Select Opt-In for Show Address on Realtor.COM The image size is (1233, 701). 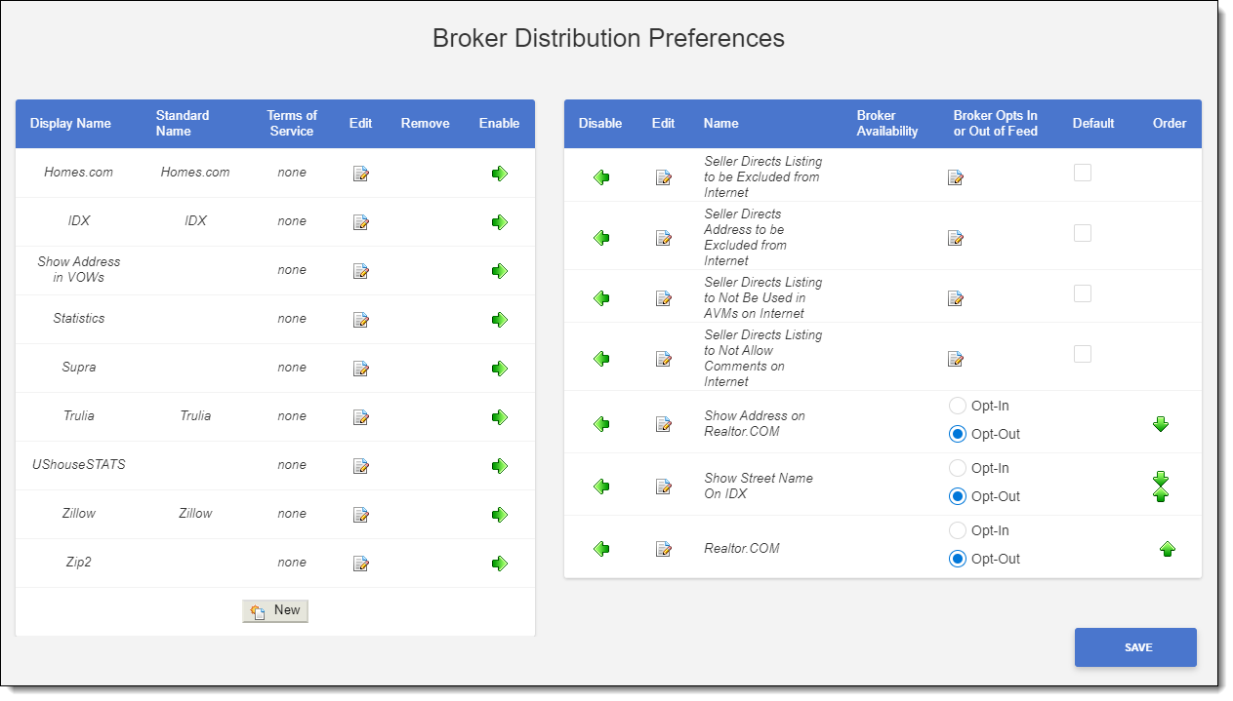(x=957, y=406)
